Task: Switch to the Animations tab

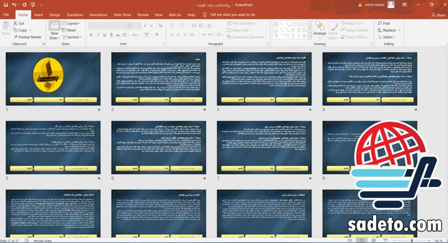Action: coord(98,14)
